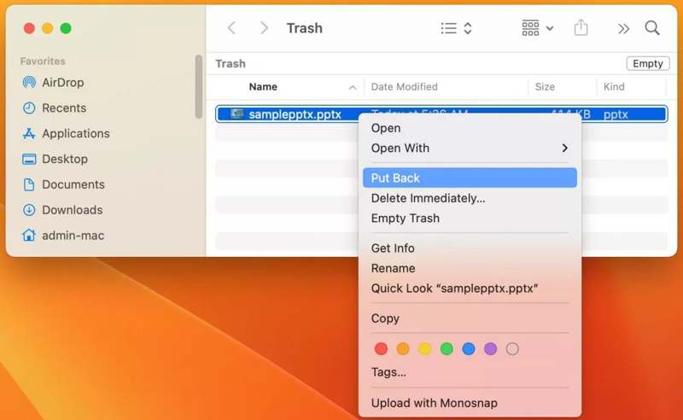
Task: Click the samplepptx.pptx file icon
Action: [237, 114]
